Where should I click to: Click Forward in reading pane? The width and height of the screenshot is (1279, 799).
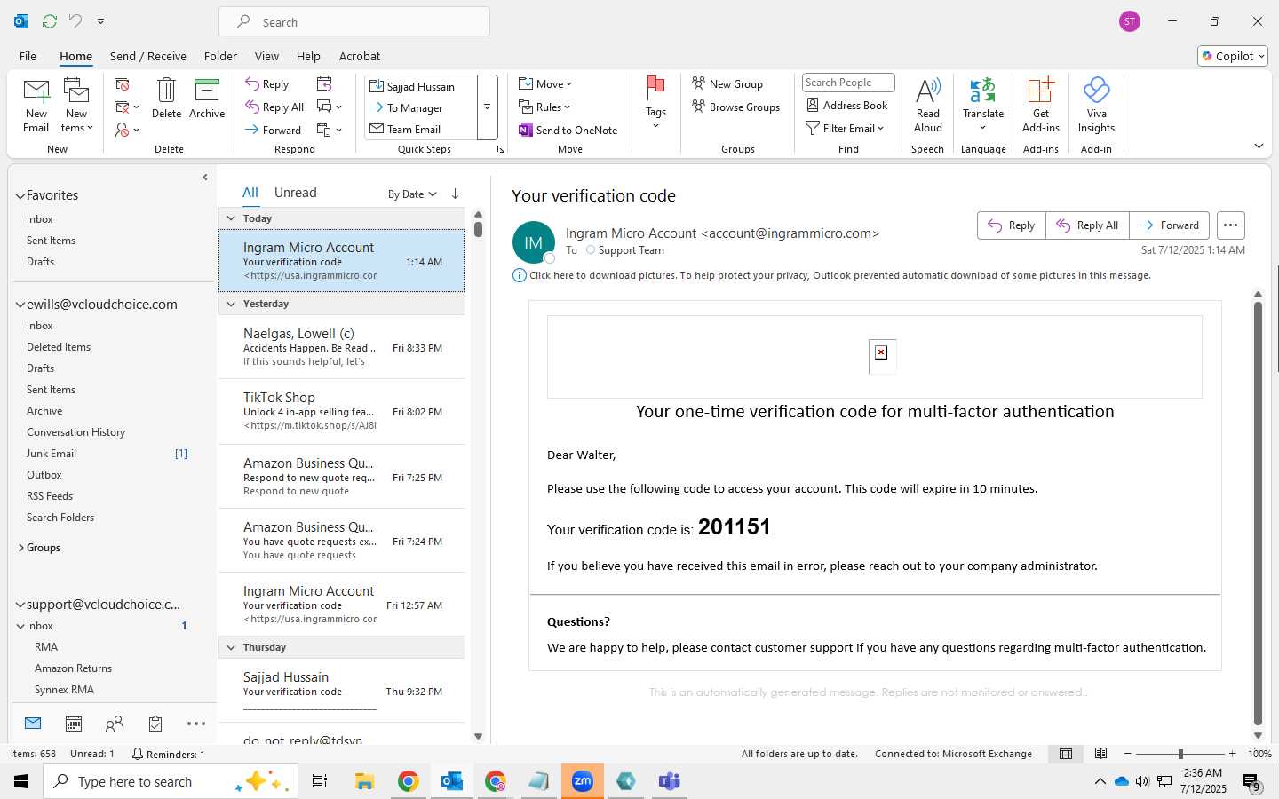click(1169, 225)
